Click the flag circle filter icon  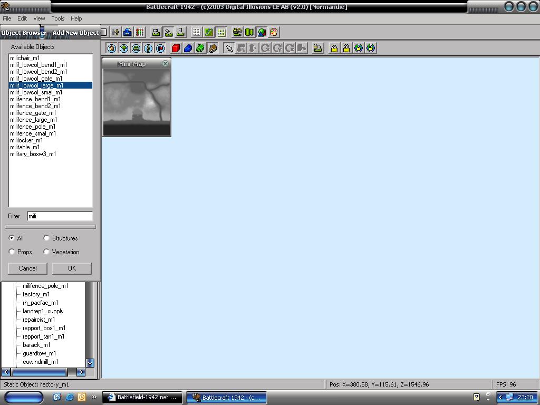point(160,48)
